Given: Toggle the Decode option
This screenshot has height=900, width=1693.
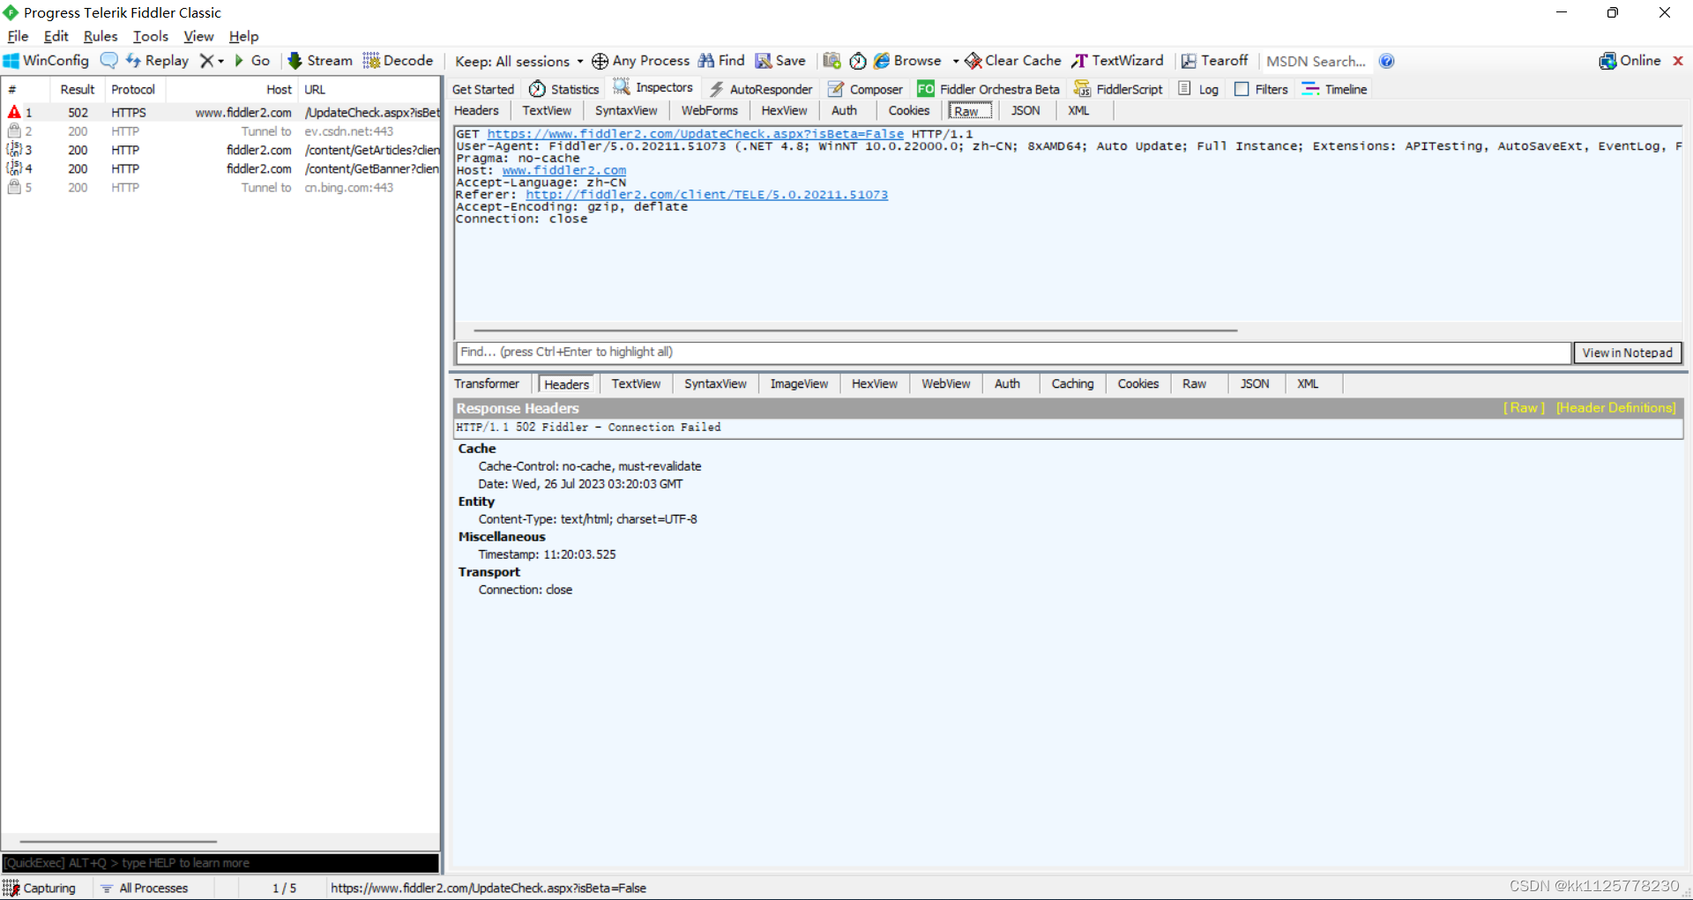Looking at the screenshot, I should pyautogui.click(x=398, y=61).
